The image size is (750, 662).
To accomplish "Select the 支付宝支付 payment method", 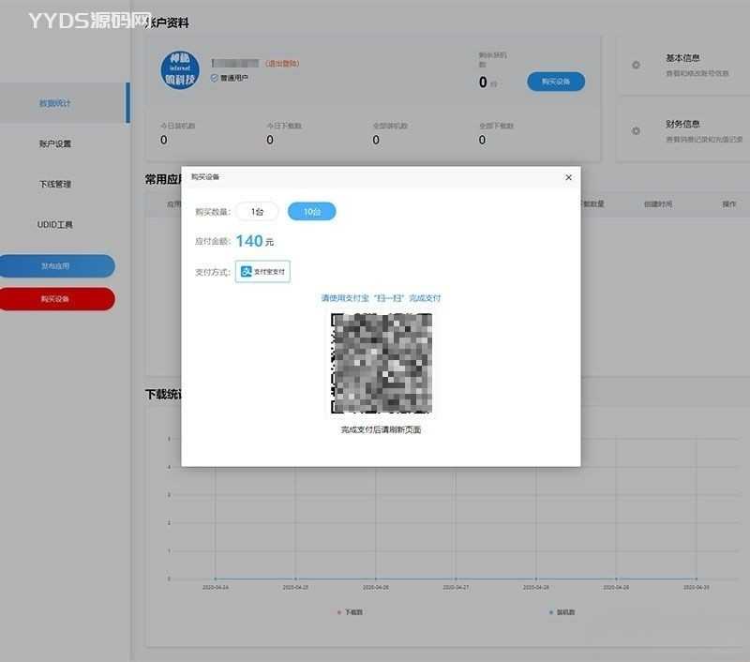I will point(262,271).
